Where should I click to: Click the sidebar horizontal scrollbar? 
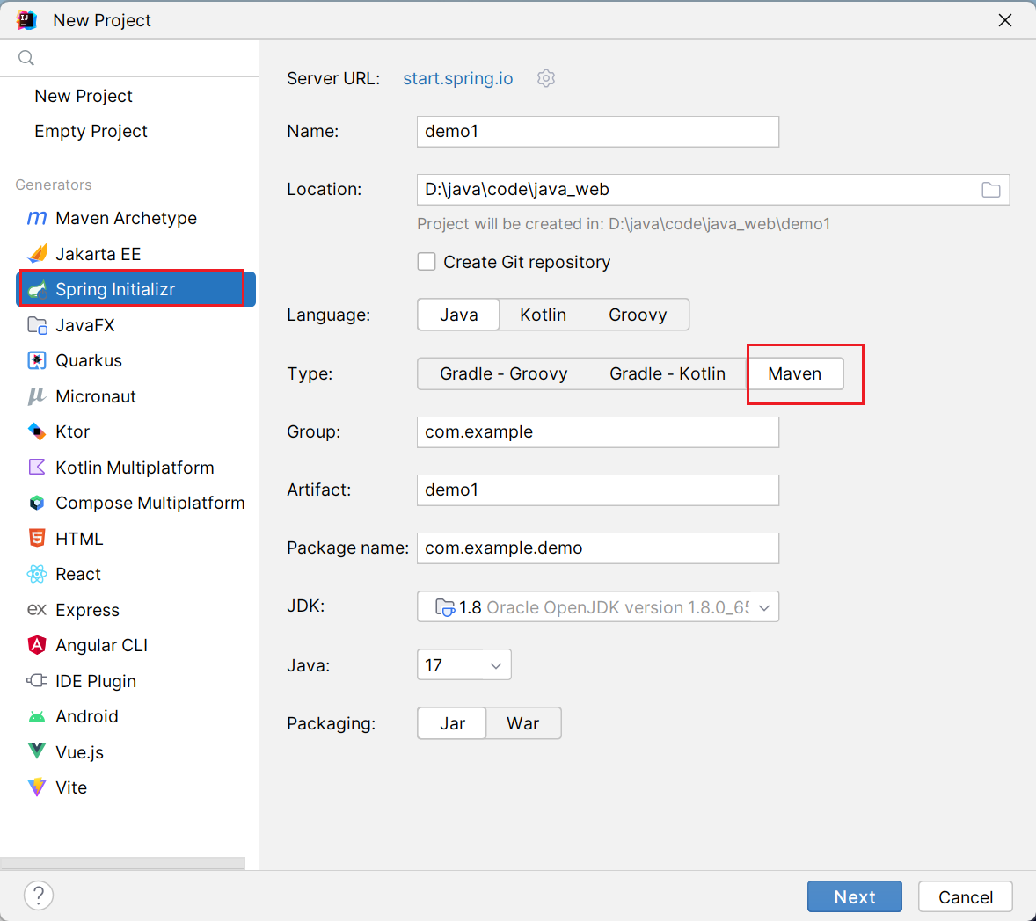(x=122, y=864)
